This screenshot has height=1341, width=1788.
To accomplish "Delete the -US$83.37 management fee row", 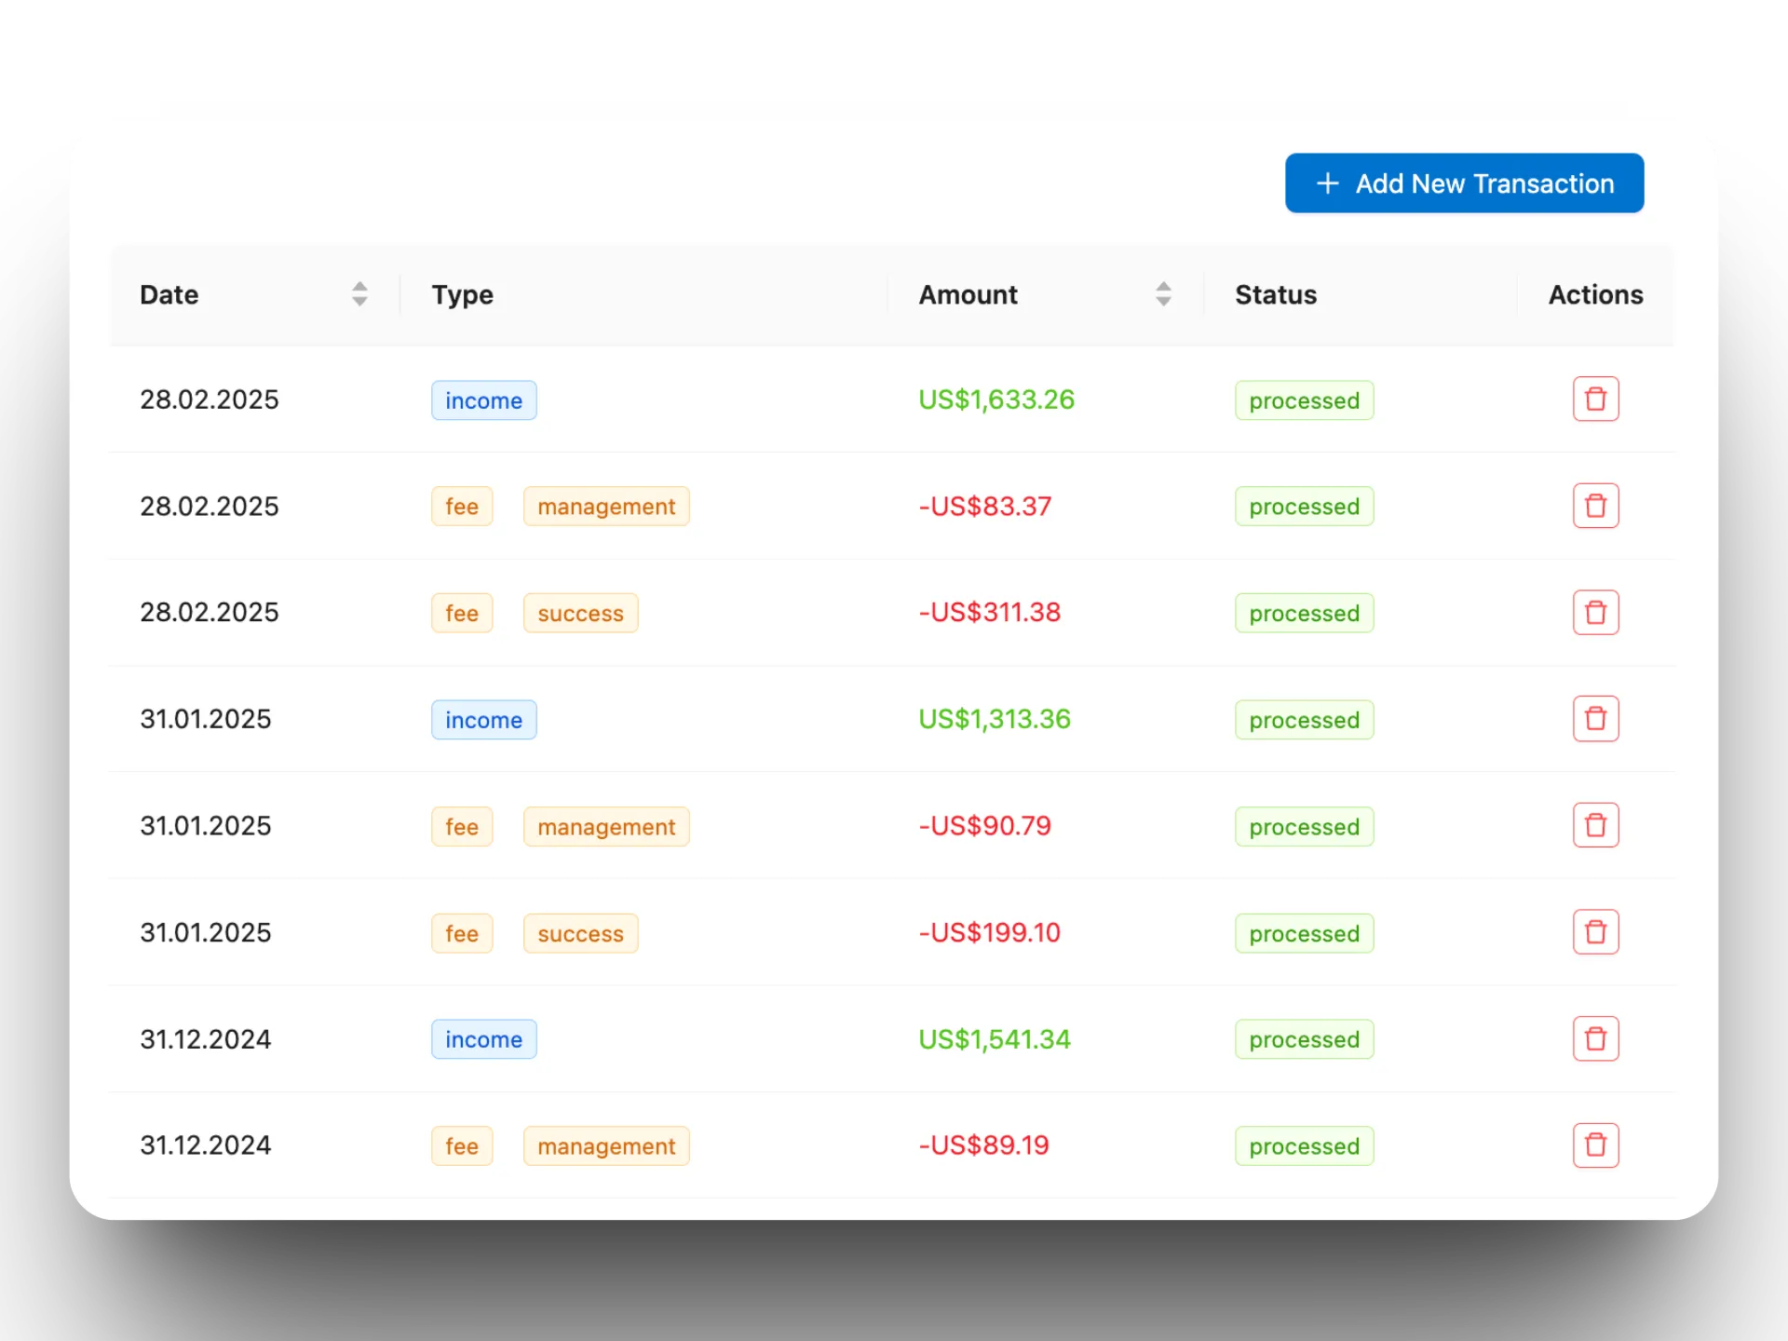I will (x=1595, y=506).
